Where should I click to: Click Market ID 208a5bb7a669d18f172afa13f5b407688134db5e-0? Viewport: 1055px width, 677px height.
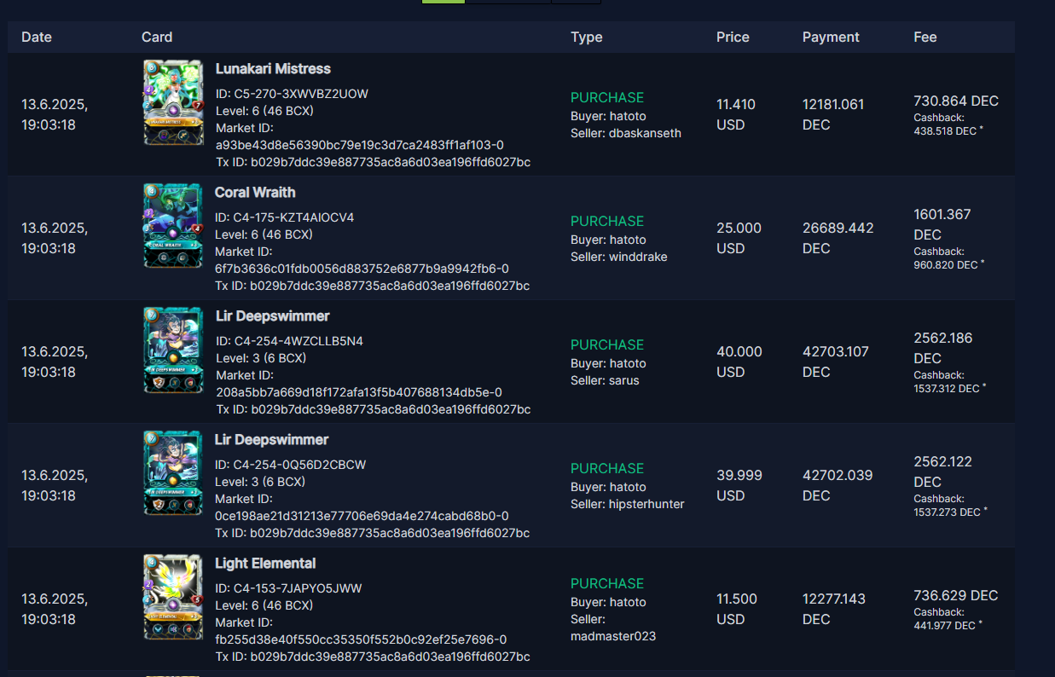pos(359,392)
